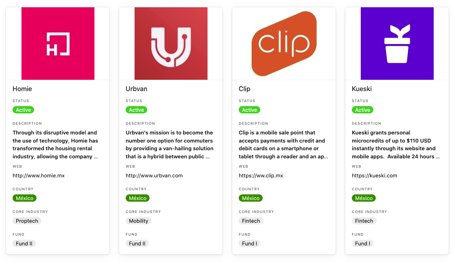Select the Mobility industry tag

139,221
